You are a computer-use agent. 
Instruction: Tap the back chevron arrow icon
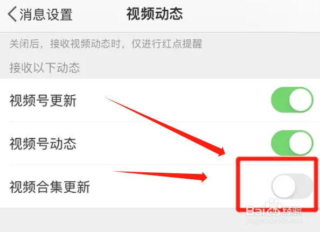[x=12, y=14]
